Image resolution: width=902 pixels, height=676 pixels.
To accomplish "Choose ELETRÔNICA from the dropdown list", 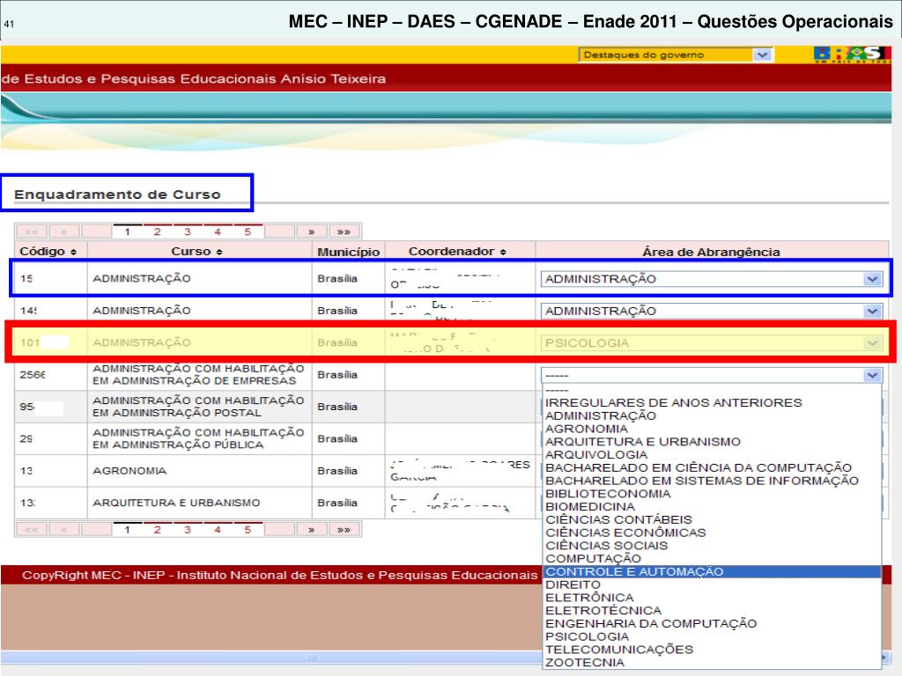I will click(x=712, y=598).
